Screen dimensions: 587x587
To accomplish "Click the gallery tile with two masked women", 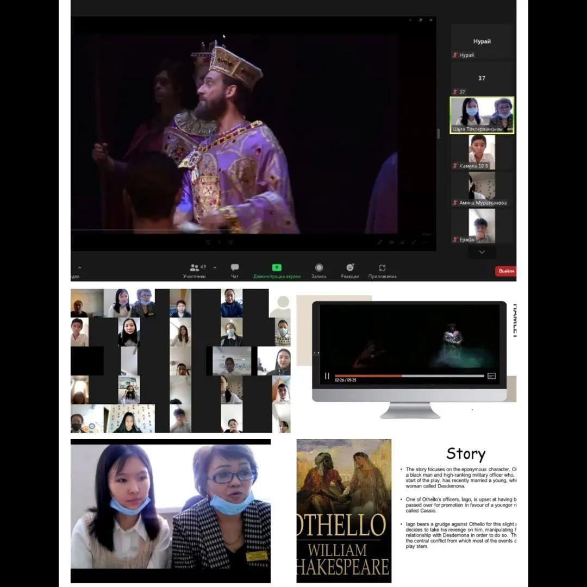I will 129,303.
